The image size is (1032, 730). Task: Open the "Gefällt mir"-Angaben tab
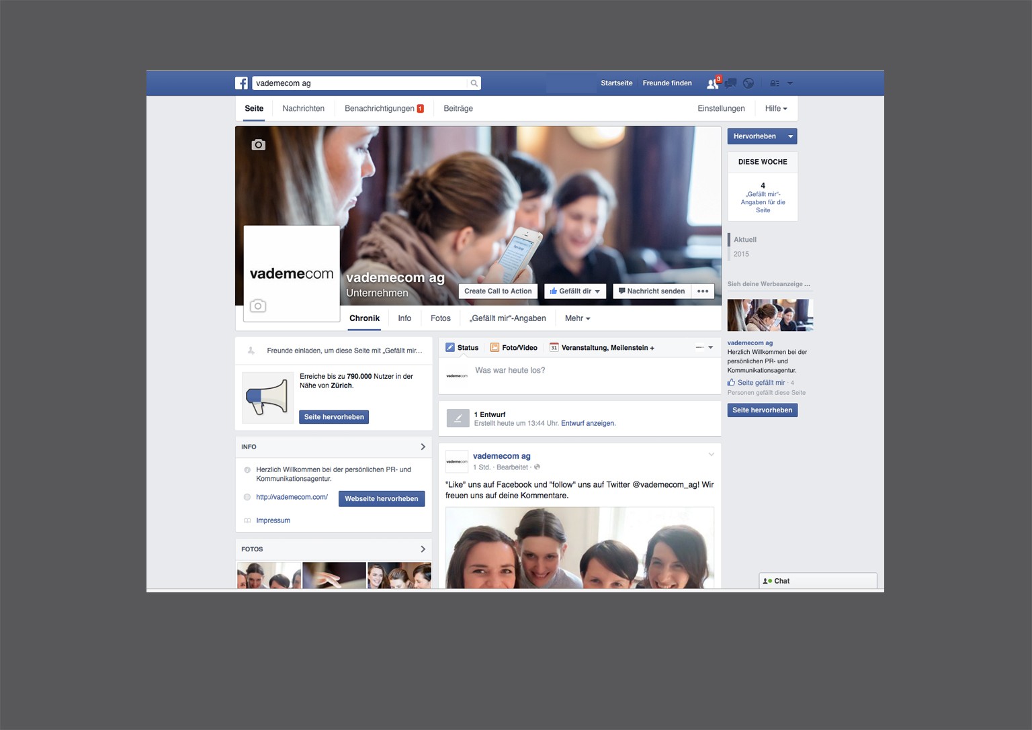(x=507, y=318)
